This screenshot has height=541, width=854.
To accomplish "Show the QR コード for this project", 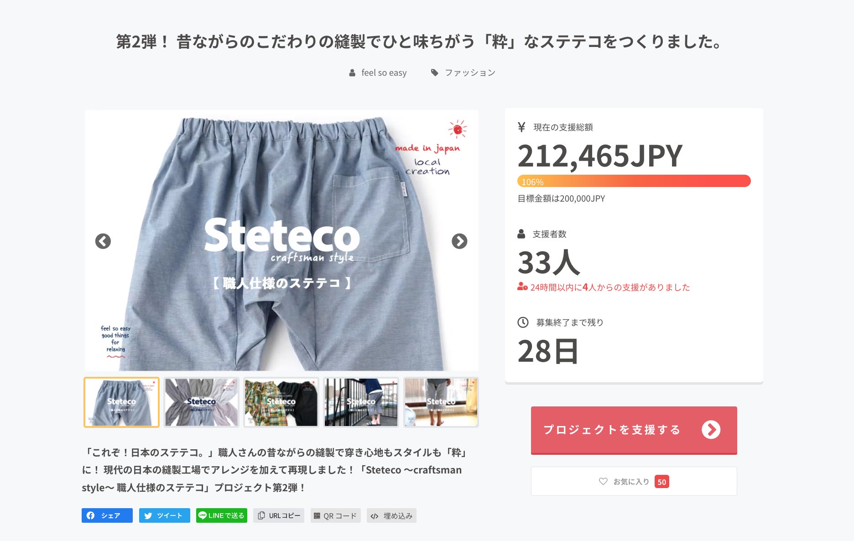I will 336,515.
